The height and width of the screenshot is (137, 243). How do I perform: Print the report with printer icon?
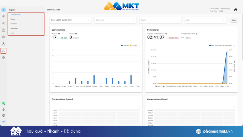pos(236,10)
